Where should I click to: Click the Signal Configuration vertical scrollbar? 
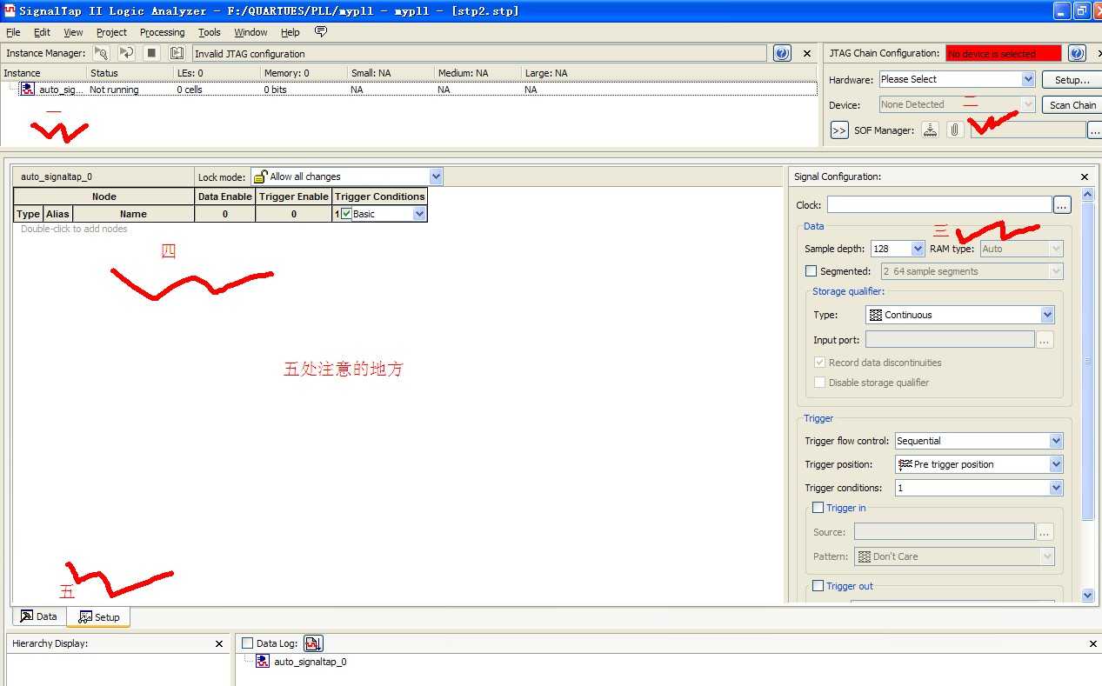[1087, 361]
